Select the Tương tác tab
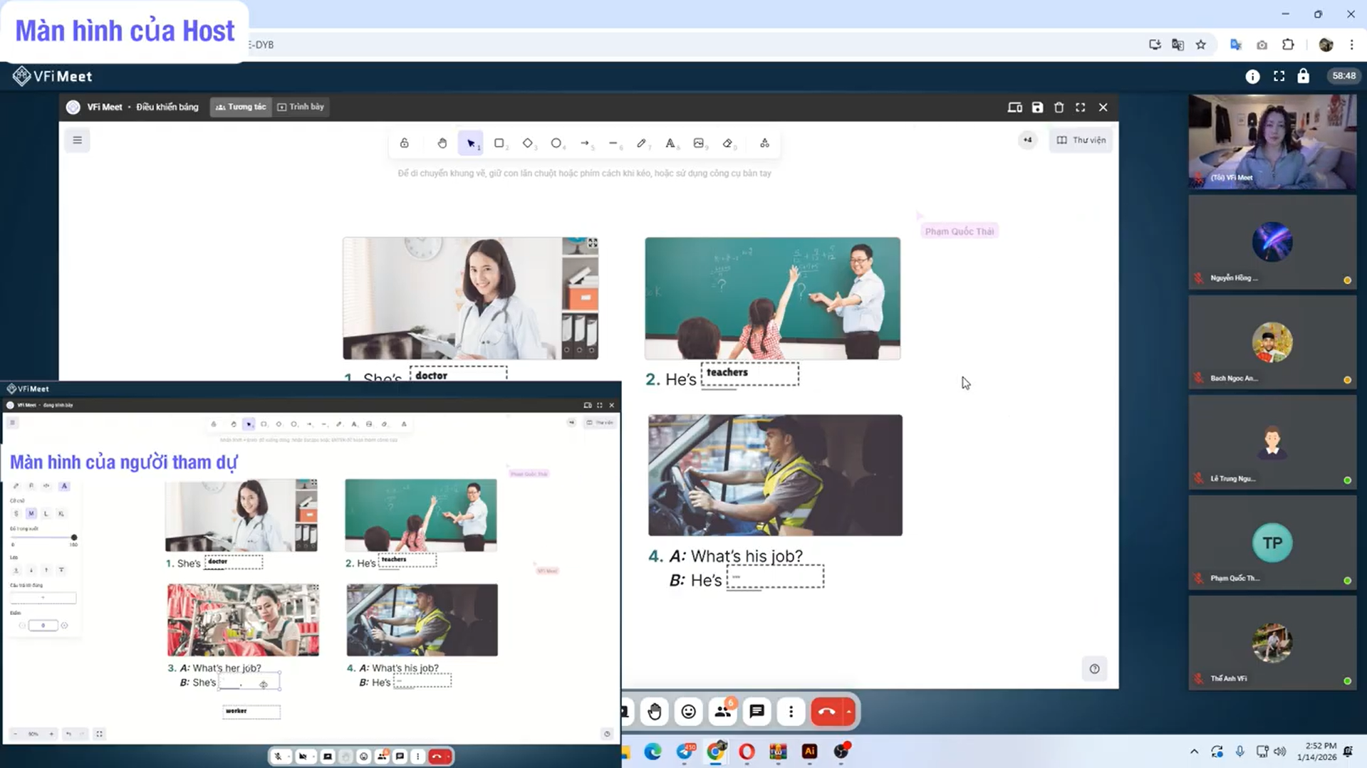This screenshot has height=768, width=1367. [x=240, y=107]
